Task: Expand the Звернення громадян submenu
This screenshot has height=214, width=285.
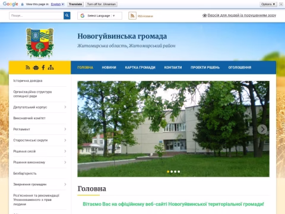Action: (x=65, y=184)
